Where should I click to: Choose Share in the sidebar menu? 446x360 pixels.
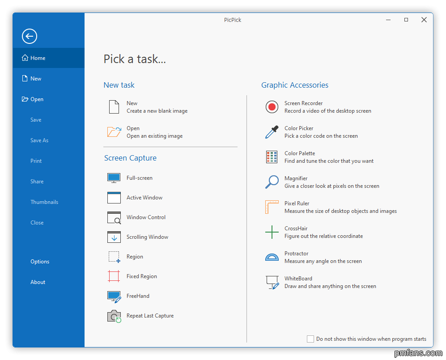pos(48,182)
